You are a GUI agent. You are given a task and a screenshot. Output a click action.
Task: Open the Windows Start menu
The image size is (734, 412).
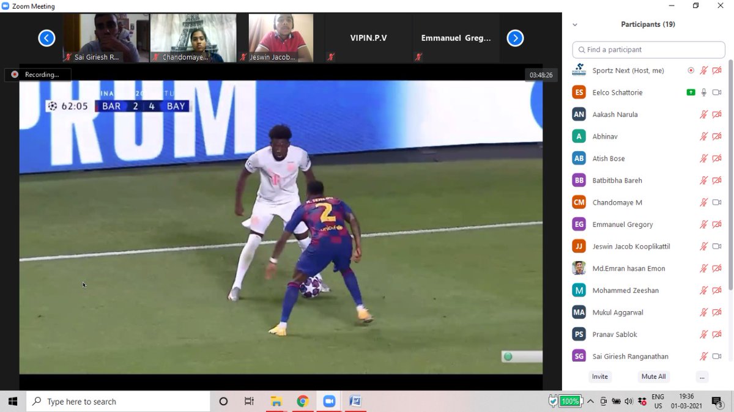tap(13, 402)
